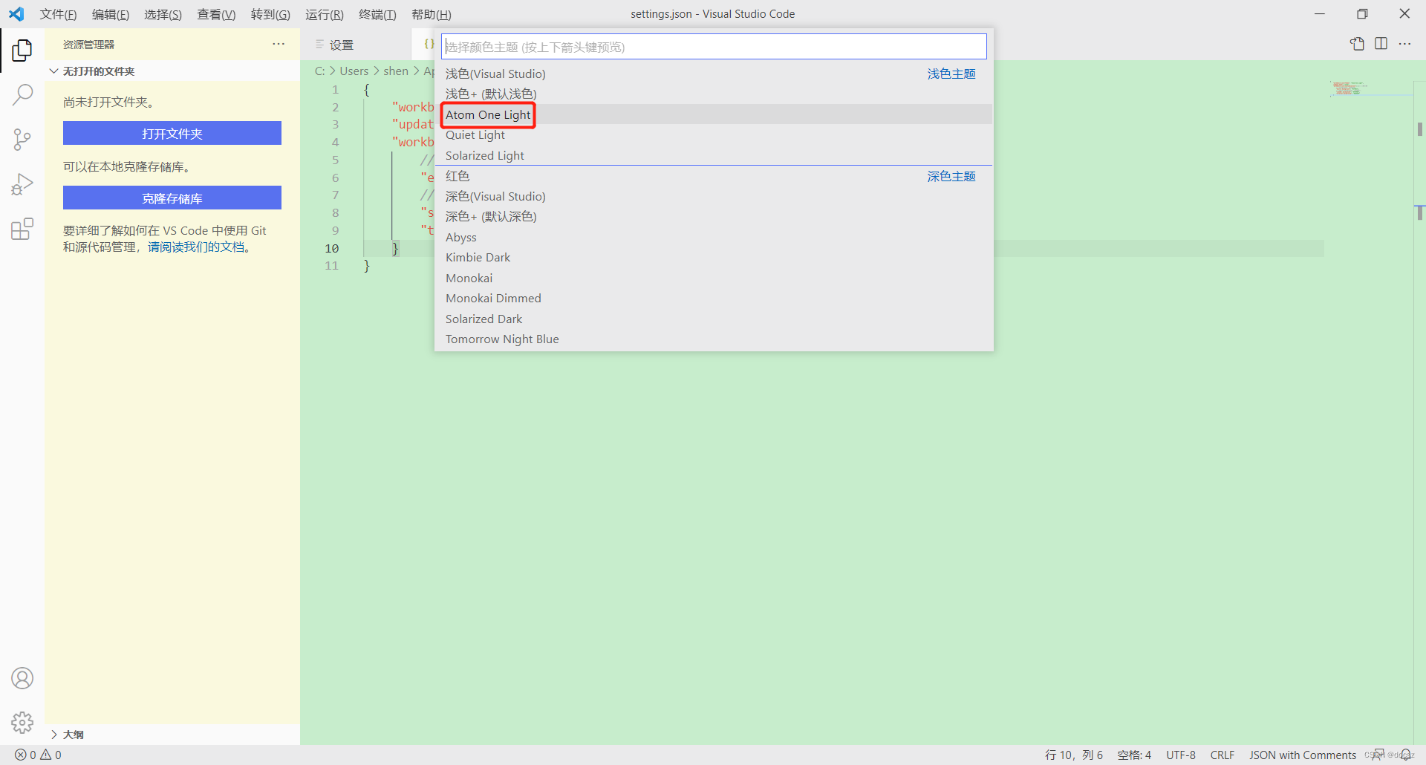Open the 编辑(E) menu
Screen dimensions: 1426x765
click(110, 14)
